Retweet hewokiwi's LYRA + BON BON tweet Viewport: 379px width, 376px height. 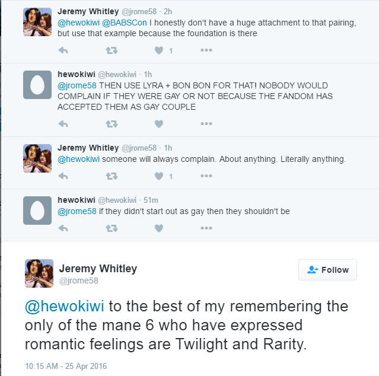click(x=111, y=124)
